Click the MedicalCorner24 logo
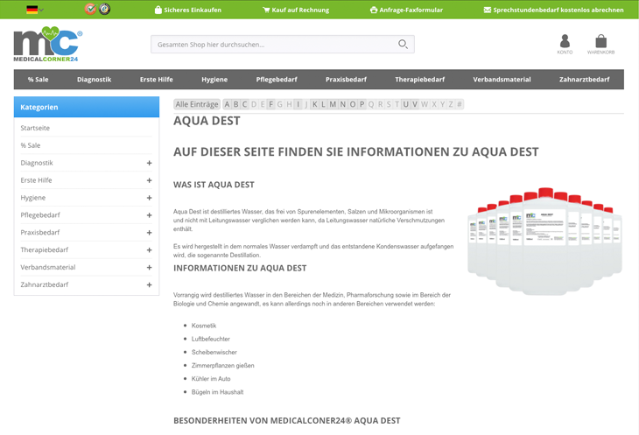This screenshot has width=639, height=435. (48, 44)
